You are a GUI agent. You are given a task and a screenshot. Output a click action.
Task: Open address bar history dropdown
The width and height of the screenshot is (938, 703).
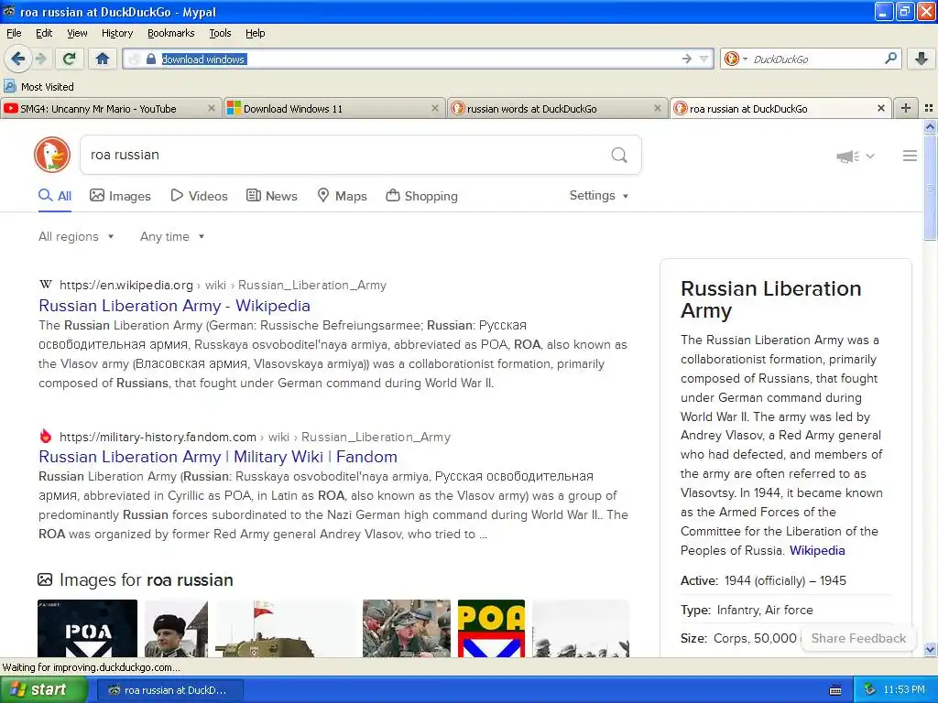click(704, 59)
